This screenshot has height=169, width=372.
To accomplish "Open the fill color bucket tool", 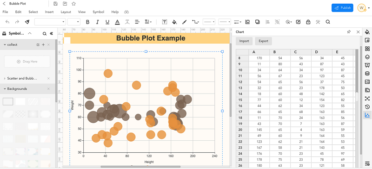I will pos(174,22).
